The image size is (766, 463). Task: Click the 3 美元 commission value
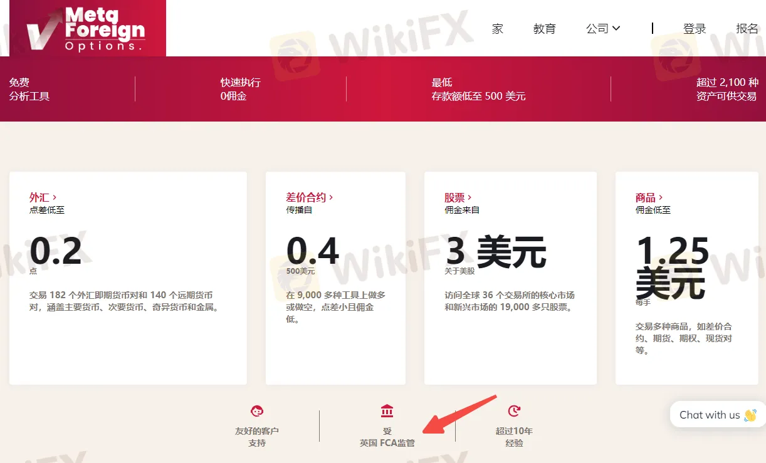tap(496, 252)
